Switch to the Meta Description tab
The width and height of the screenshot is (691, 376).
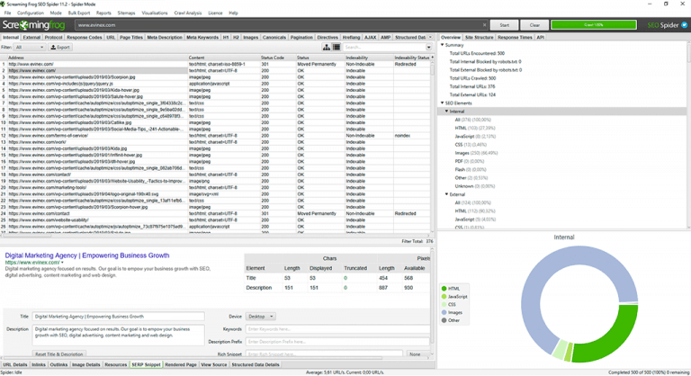[x=165, y=38]
